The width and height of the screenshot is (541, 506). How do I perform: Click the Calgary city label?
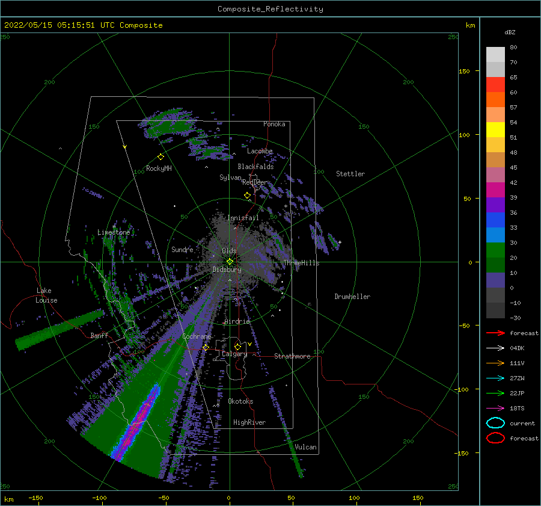(234, 354)
